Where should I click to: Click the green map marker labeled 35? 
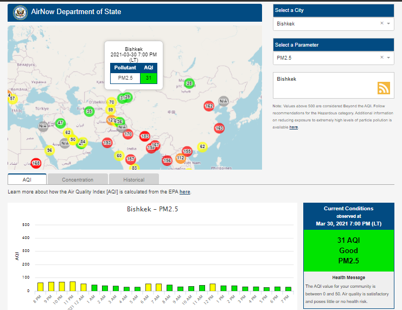point(89,112)
